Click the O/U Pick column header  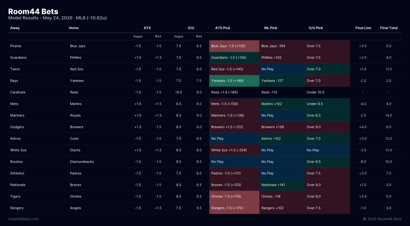(316, 28)
